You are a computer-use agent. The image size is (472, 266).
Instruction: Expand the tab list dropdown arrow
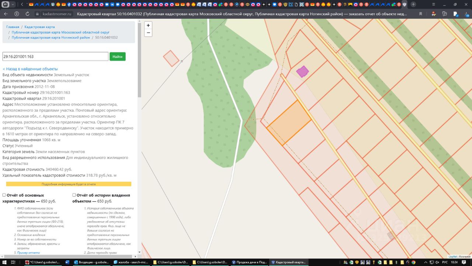click(x=13, y=4)
